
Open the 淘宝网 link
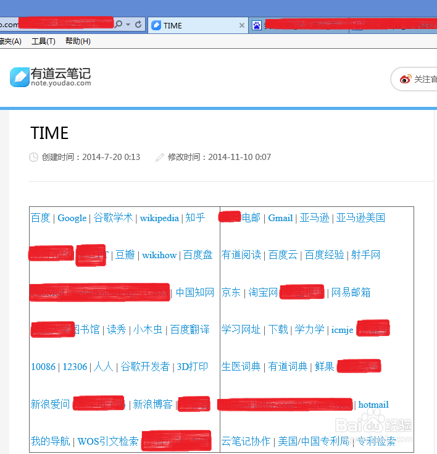[x=263, y=292]
